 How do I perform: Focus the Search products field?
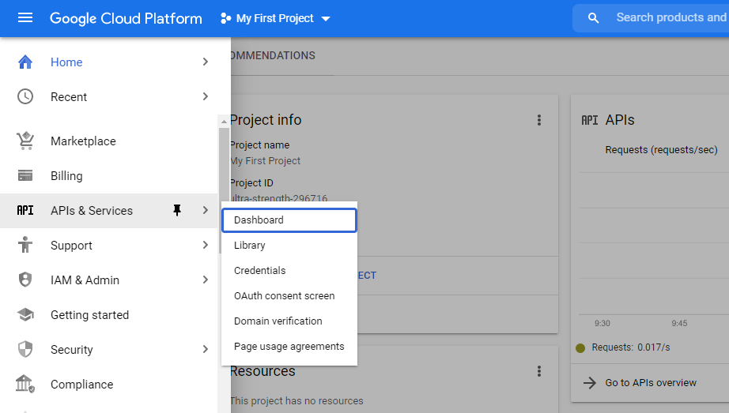(670, 17)
